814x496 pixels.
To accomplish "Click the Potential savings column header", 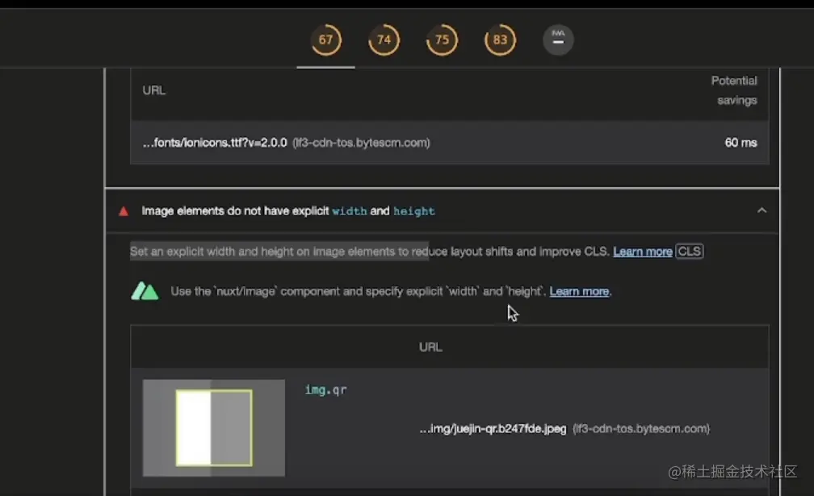I will pyautogui.click(x=735, y=90).
